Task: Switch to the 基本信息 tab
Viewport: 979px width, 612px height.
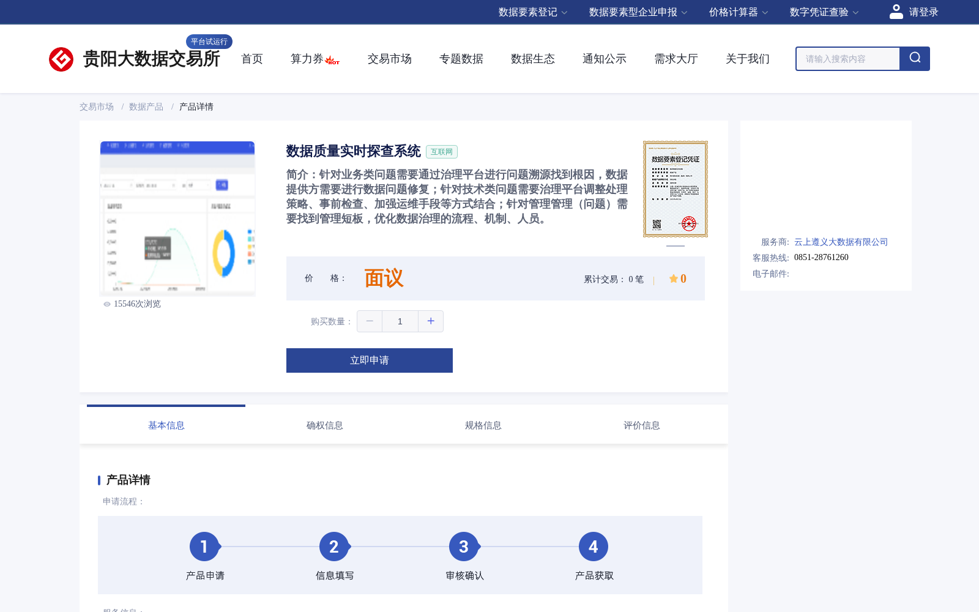Action: coord(166,425)
